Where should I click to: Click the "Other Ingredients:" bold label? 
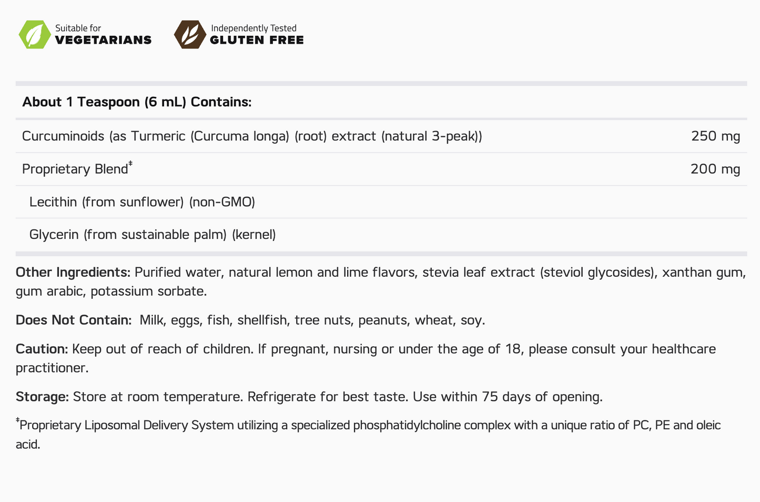click(73, 273)
